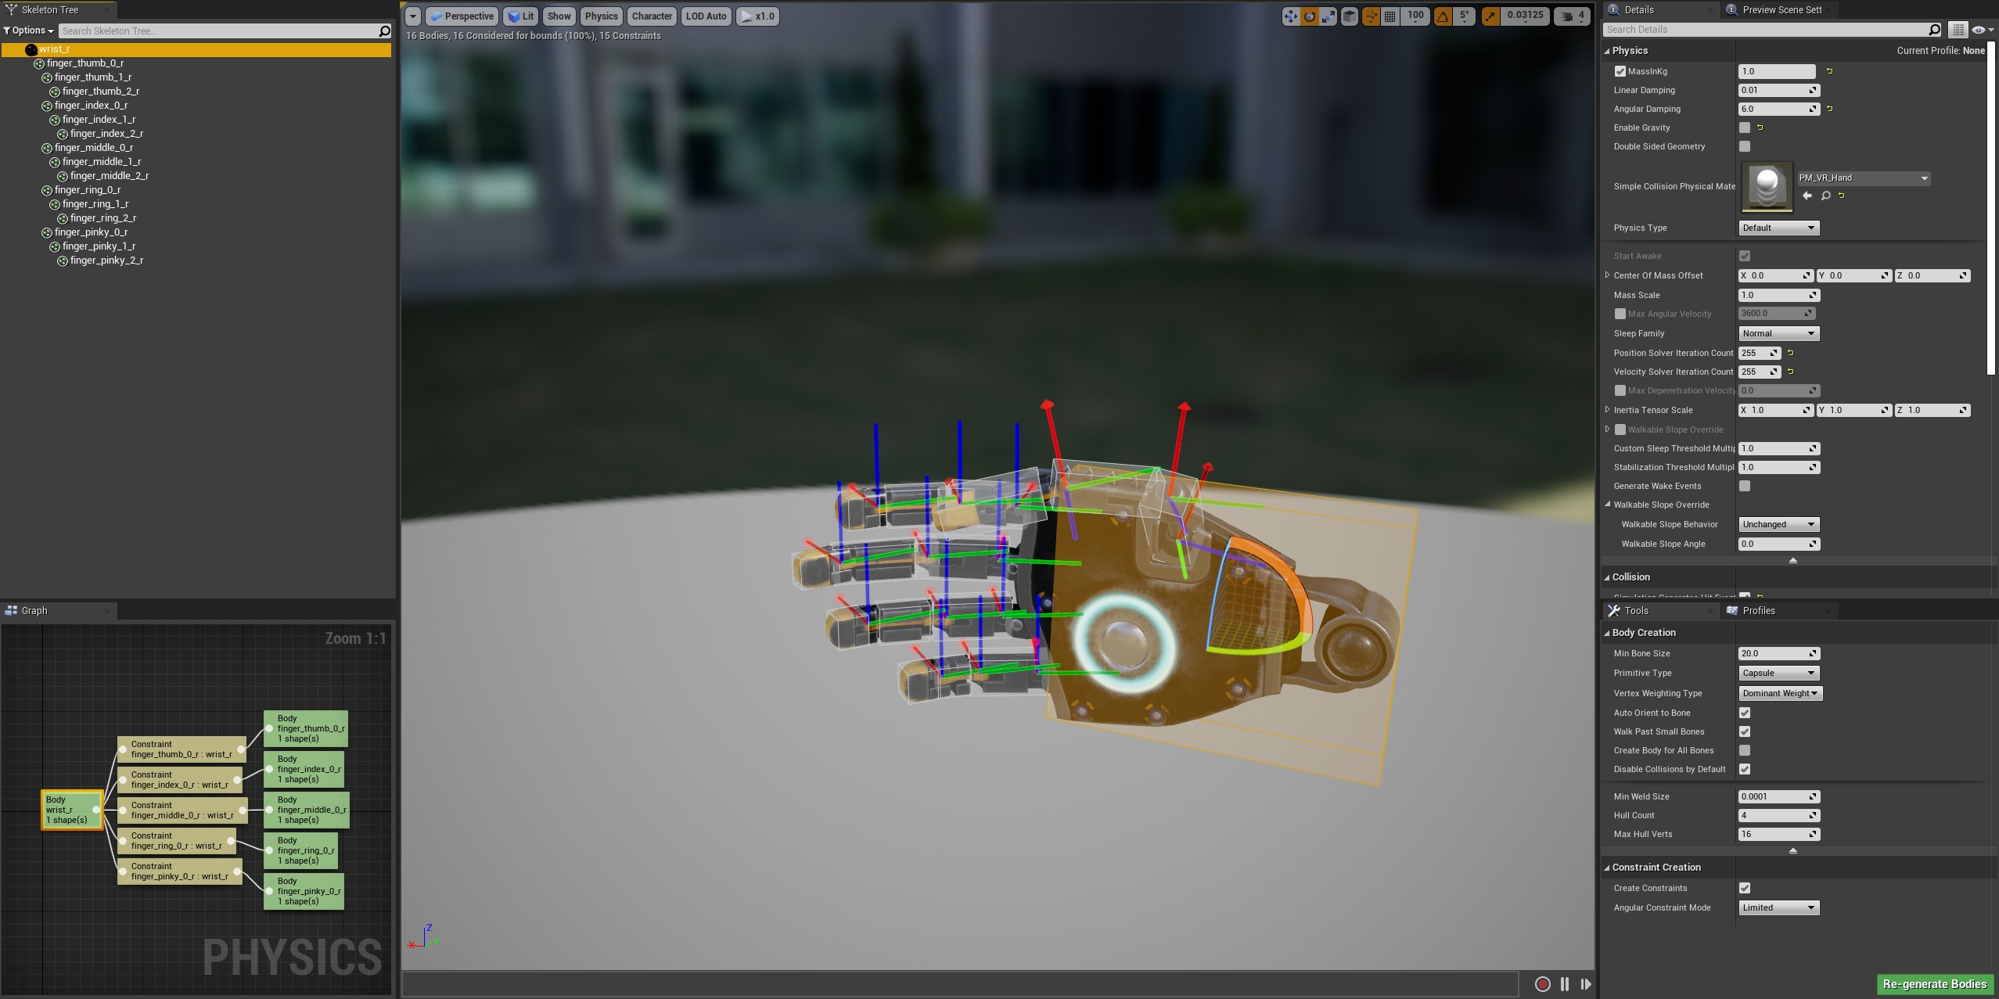Image resolution: width=1999 pixels, height=999 pixels.
Task: Open the viewport options arrow dropdown
Action: click(412, 16)
